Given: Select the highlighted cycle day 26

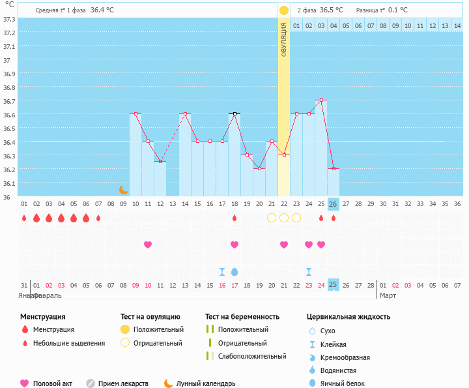Looking at the screenshot, I should coord(333,203).
